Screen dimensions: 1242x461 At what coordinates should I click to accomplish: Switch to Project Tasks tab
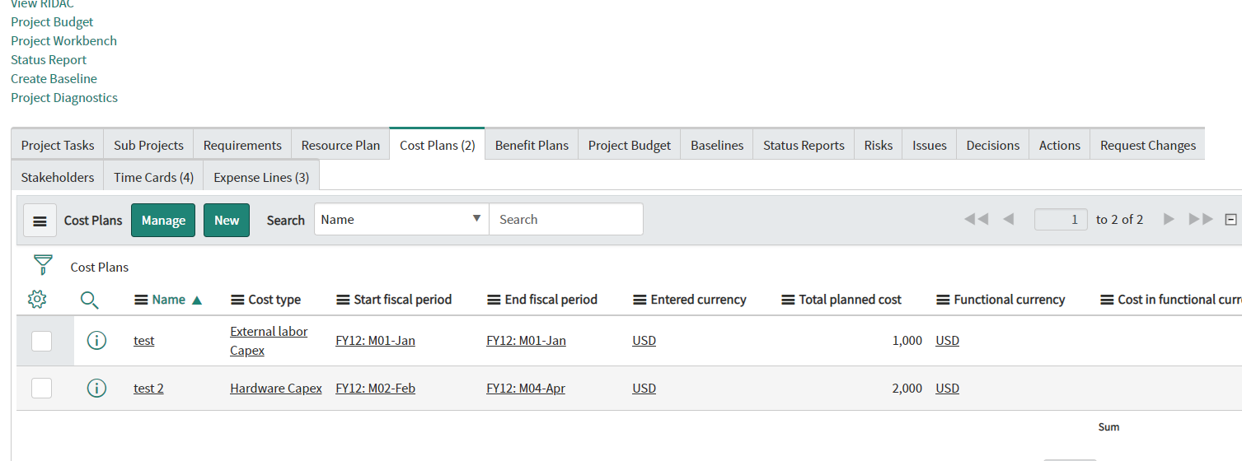[58, 146]
